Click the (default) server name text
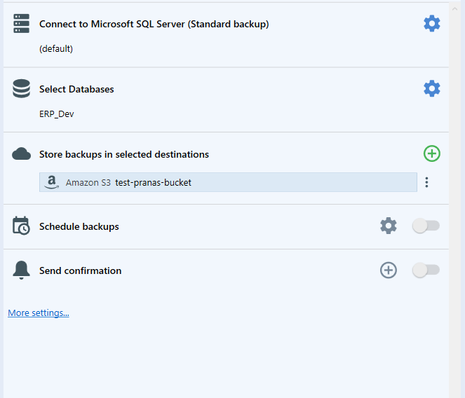The image size is (465, 398). [x=56, y=48]
